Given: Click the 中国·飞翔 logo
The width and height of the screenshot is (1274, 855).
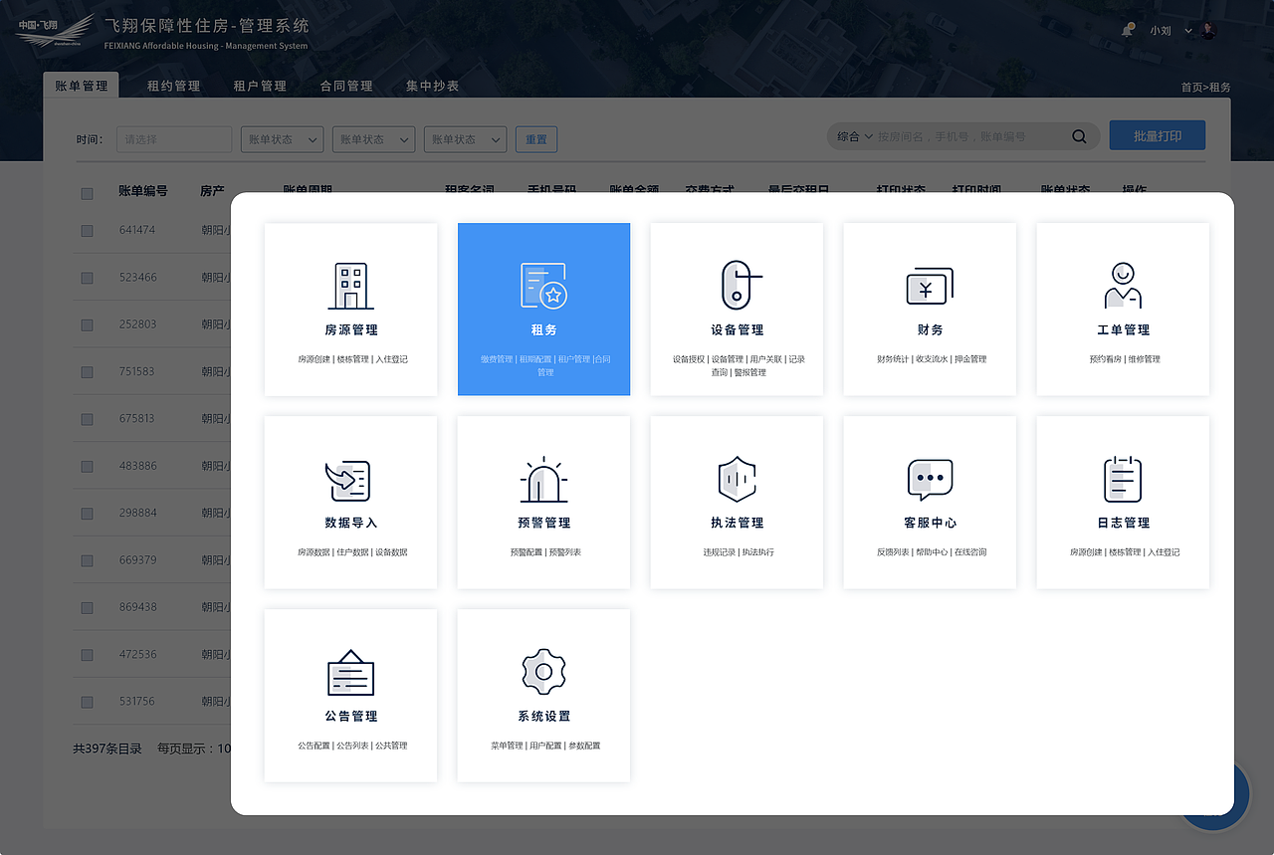Looking at the screenshot, I should pyautogui.click(x=55, y=31).
